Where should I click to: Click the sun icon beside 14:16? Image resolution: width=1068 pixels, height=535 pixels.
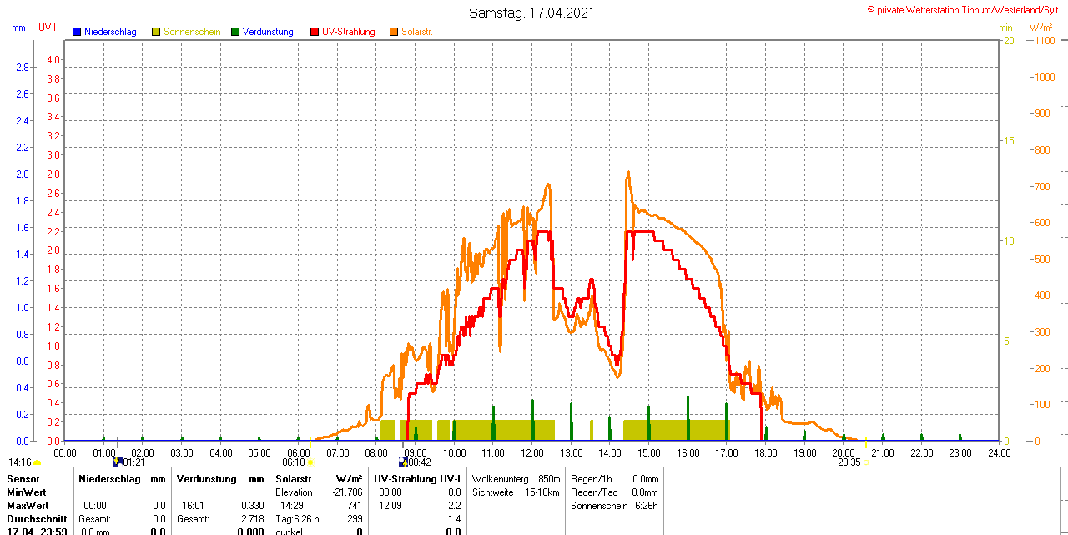tap(37, 462)
